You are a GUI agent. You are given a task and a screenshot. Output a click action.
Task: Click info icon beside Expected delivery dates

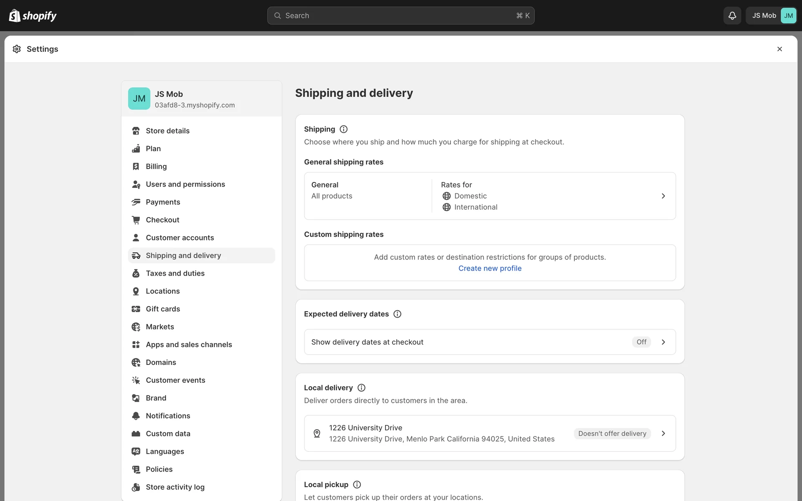397,314
